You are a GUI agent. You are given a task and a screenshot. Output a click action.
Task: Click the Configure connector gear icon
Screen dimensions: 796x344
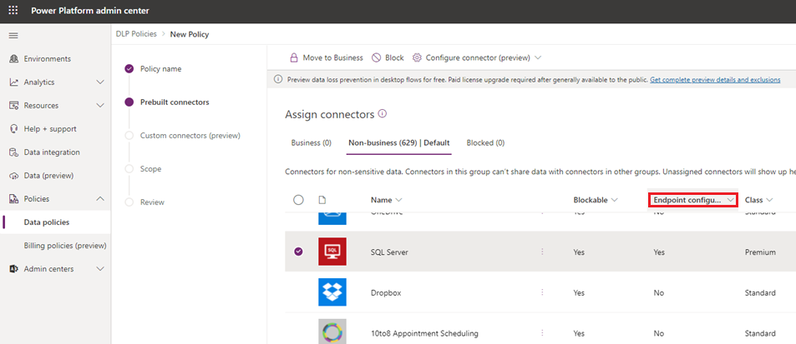(x=417, y=57)
